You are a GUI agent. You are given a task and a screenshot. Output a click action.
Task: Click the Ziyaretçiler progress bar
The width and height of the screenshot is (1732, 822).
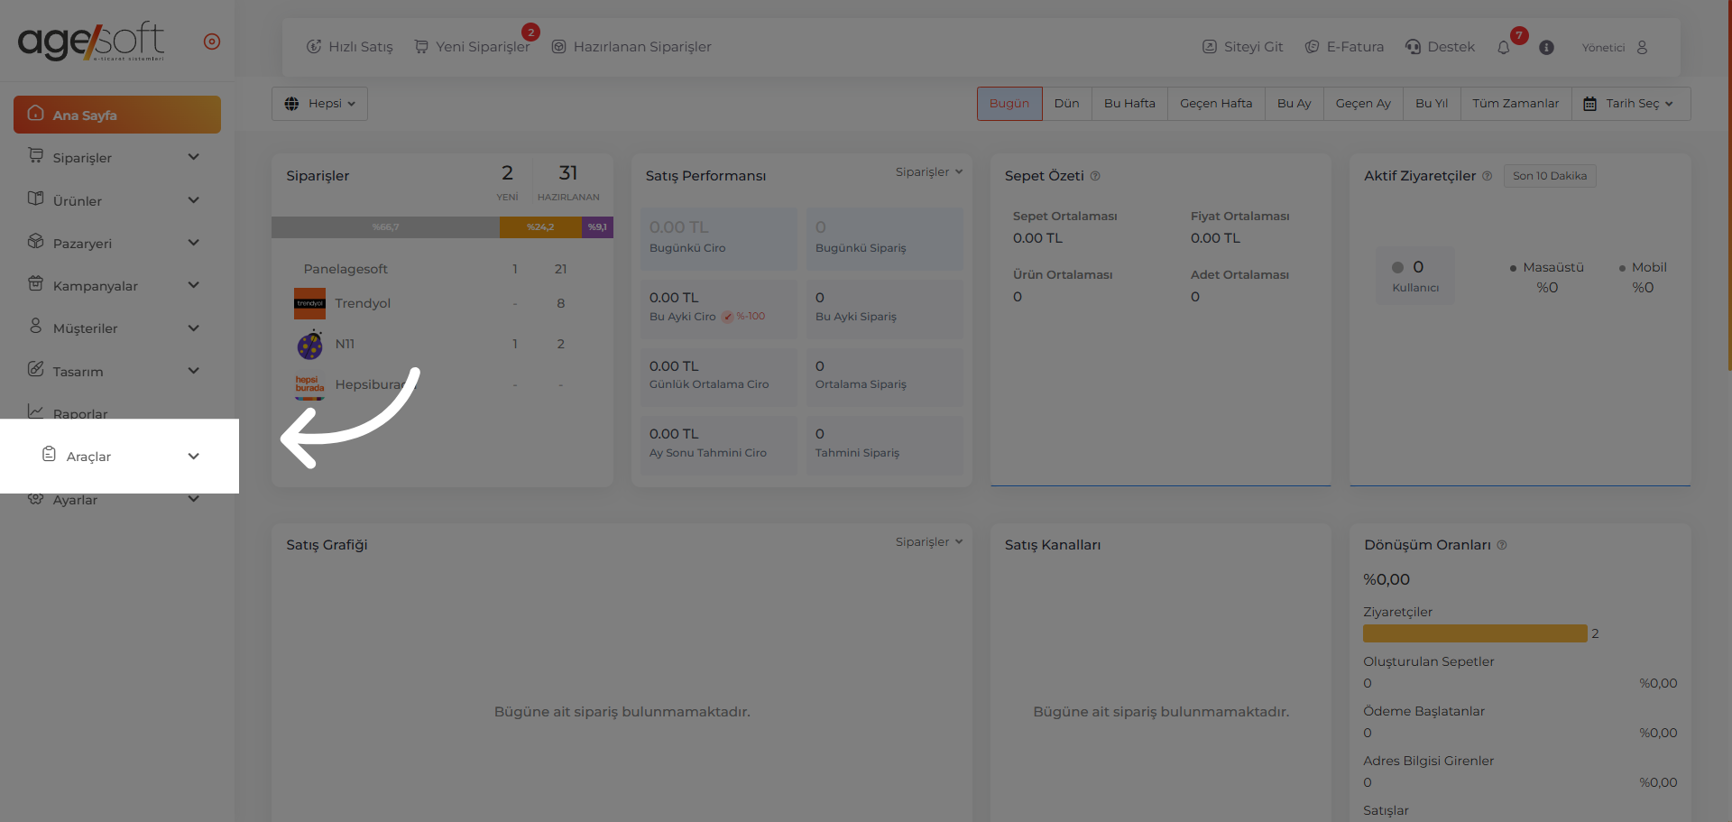click(1474, 633)
